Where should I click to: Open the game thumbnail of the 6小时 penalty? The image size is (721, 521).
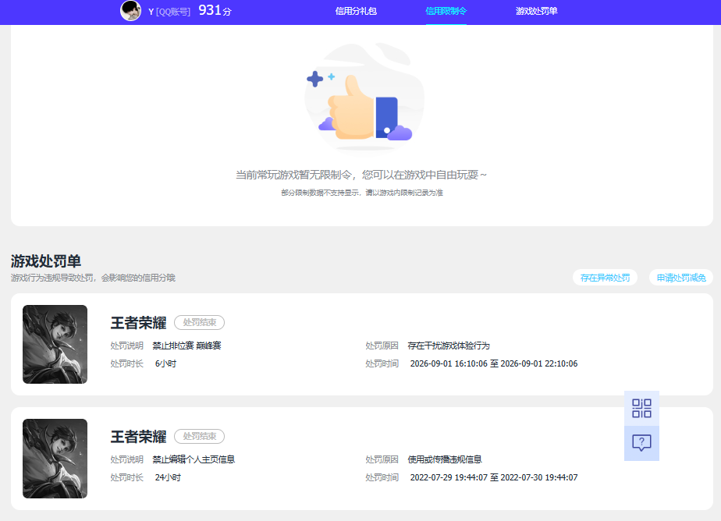tap(55, 344)
